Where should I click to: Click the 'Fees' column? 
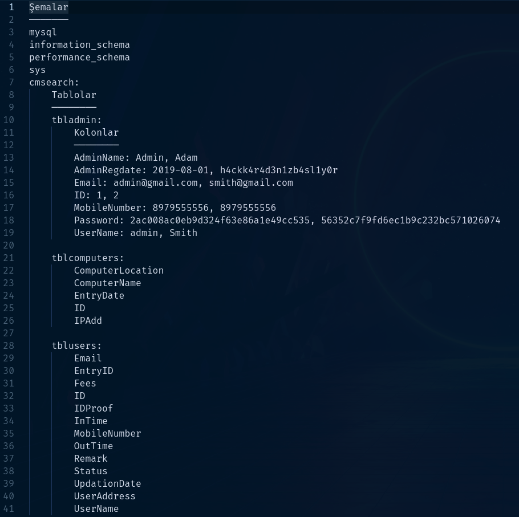point(85,384)
